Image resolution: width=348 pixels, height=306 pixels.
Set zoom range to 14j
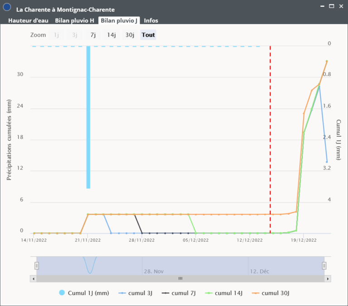point(111,35)
